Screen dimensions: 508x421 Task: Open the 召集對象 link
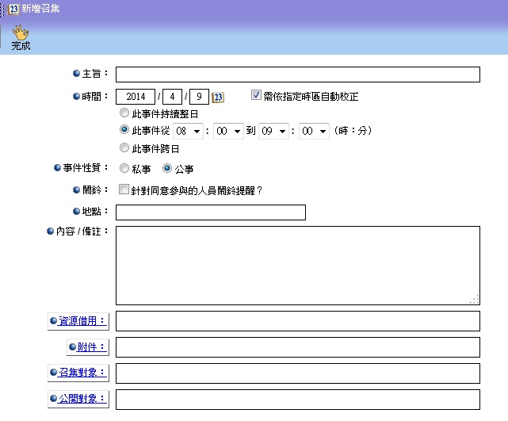point(82,373)
